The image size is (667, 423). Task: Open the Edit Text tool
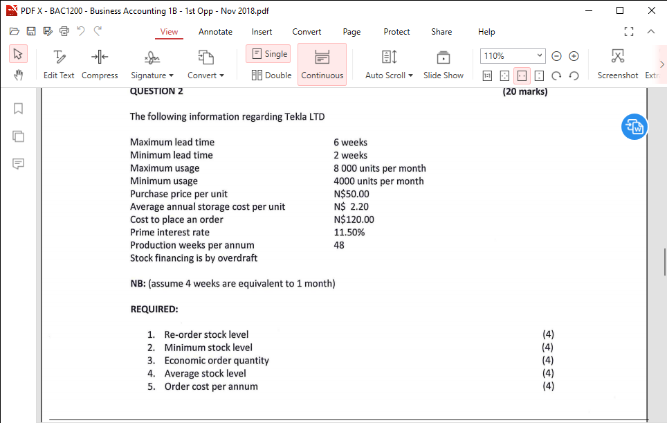(x=59, y=64)
